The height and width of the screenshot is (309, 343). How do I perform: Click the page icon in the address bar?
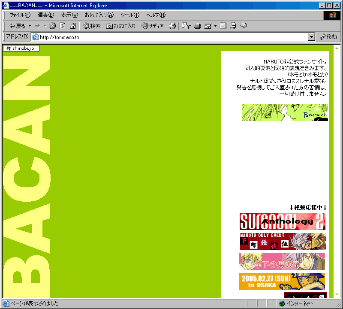point(35,37)
